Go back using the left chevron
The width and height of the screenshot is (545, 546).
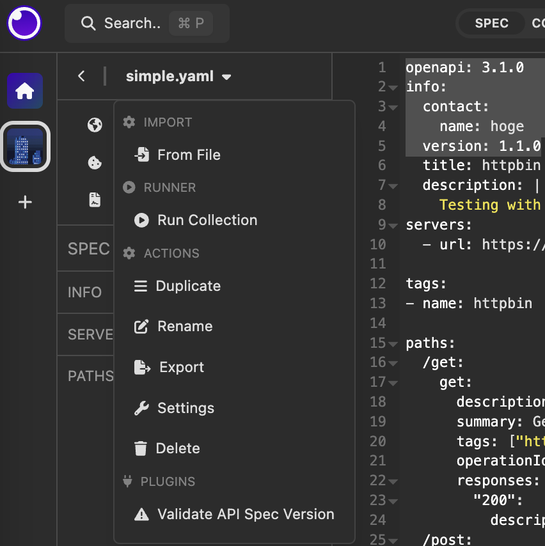click(81, 76)
